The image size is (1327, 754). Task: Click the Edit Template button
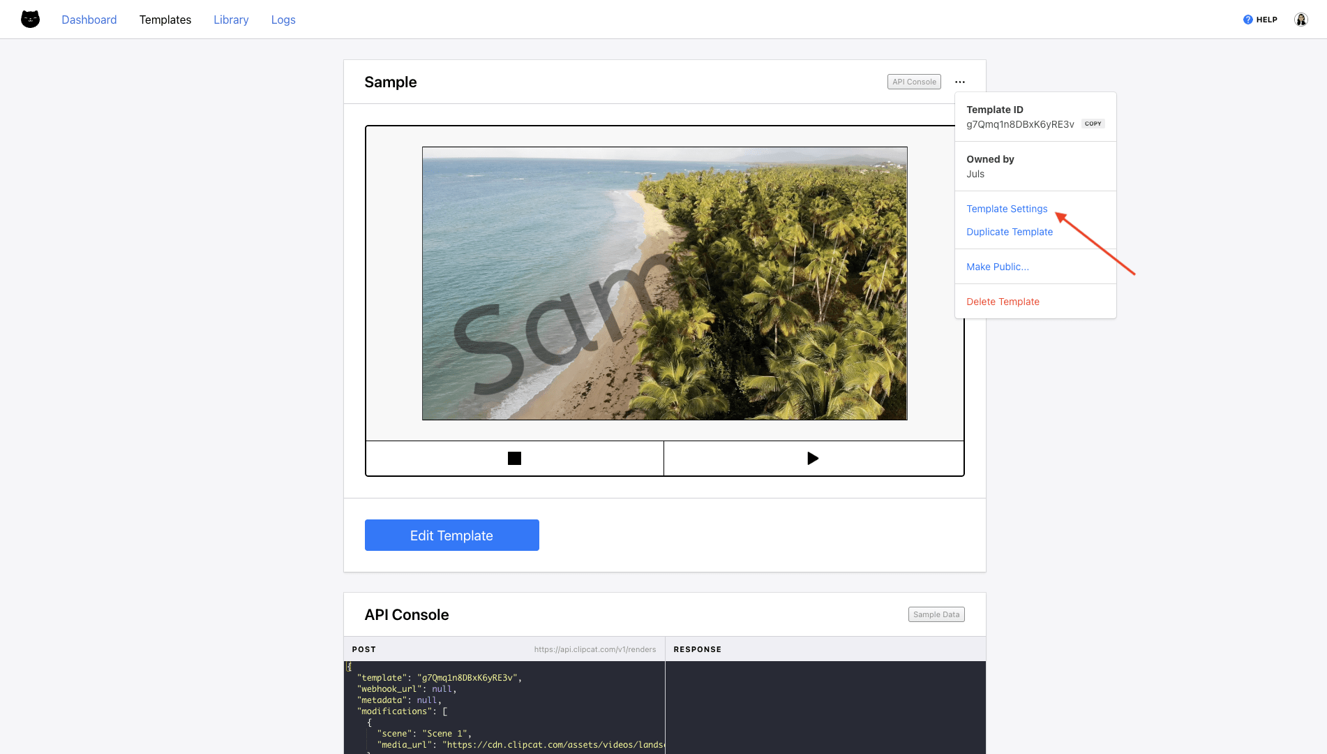click(452, 535)
